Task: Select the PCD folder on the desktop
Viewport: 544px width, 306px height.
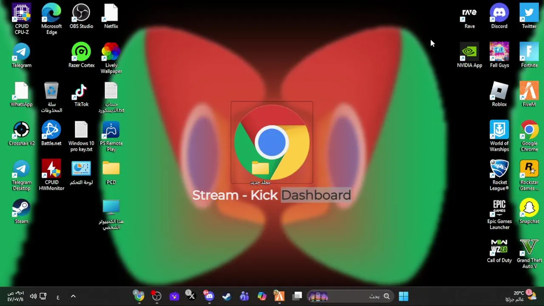Action: pos(111,173)
